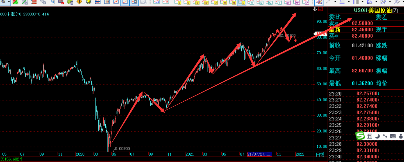The height and width of the screenshot is (162, 404).
Task: Click the USOil 美国原油 title
Action: pos(373,10)
